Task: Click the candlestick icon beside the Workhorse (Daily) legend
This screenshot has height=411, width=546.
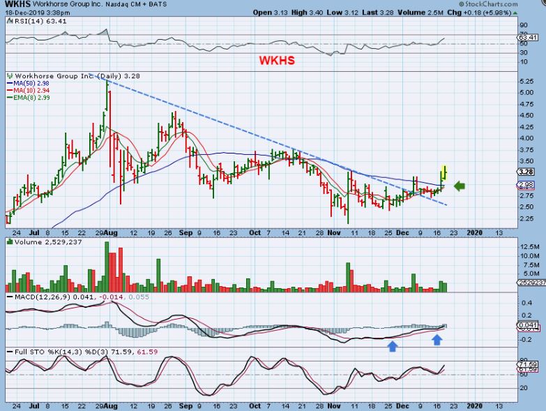Action: (x=10, y=75)
